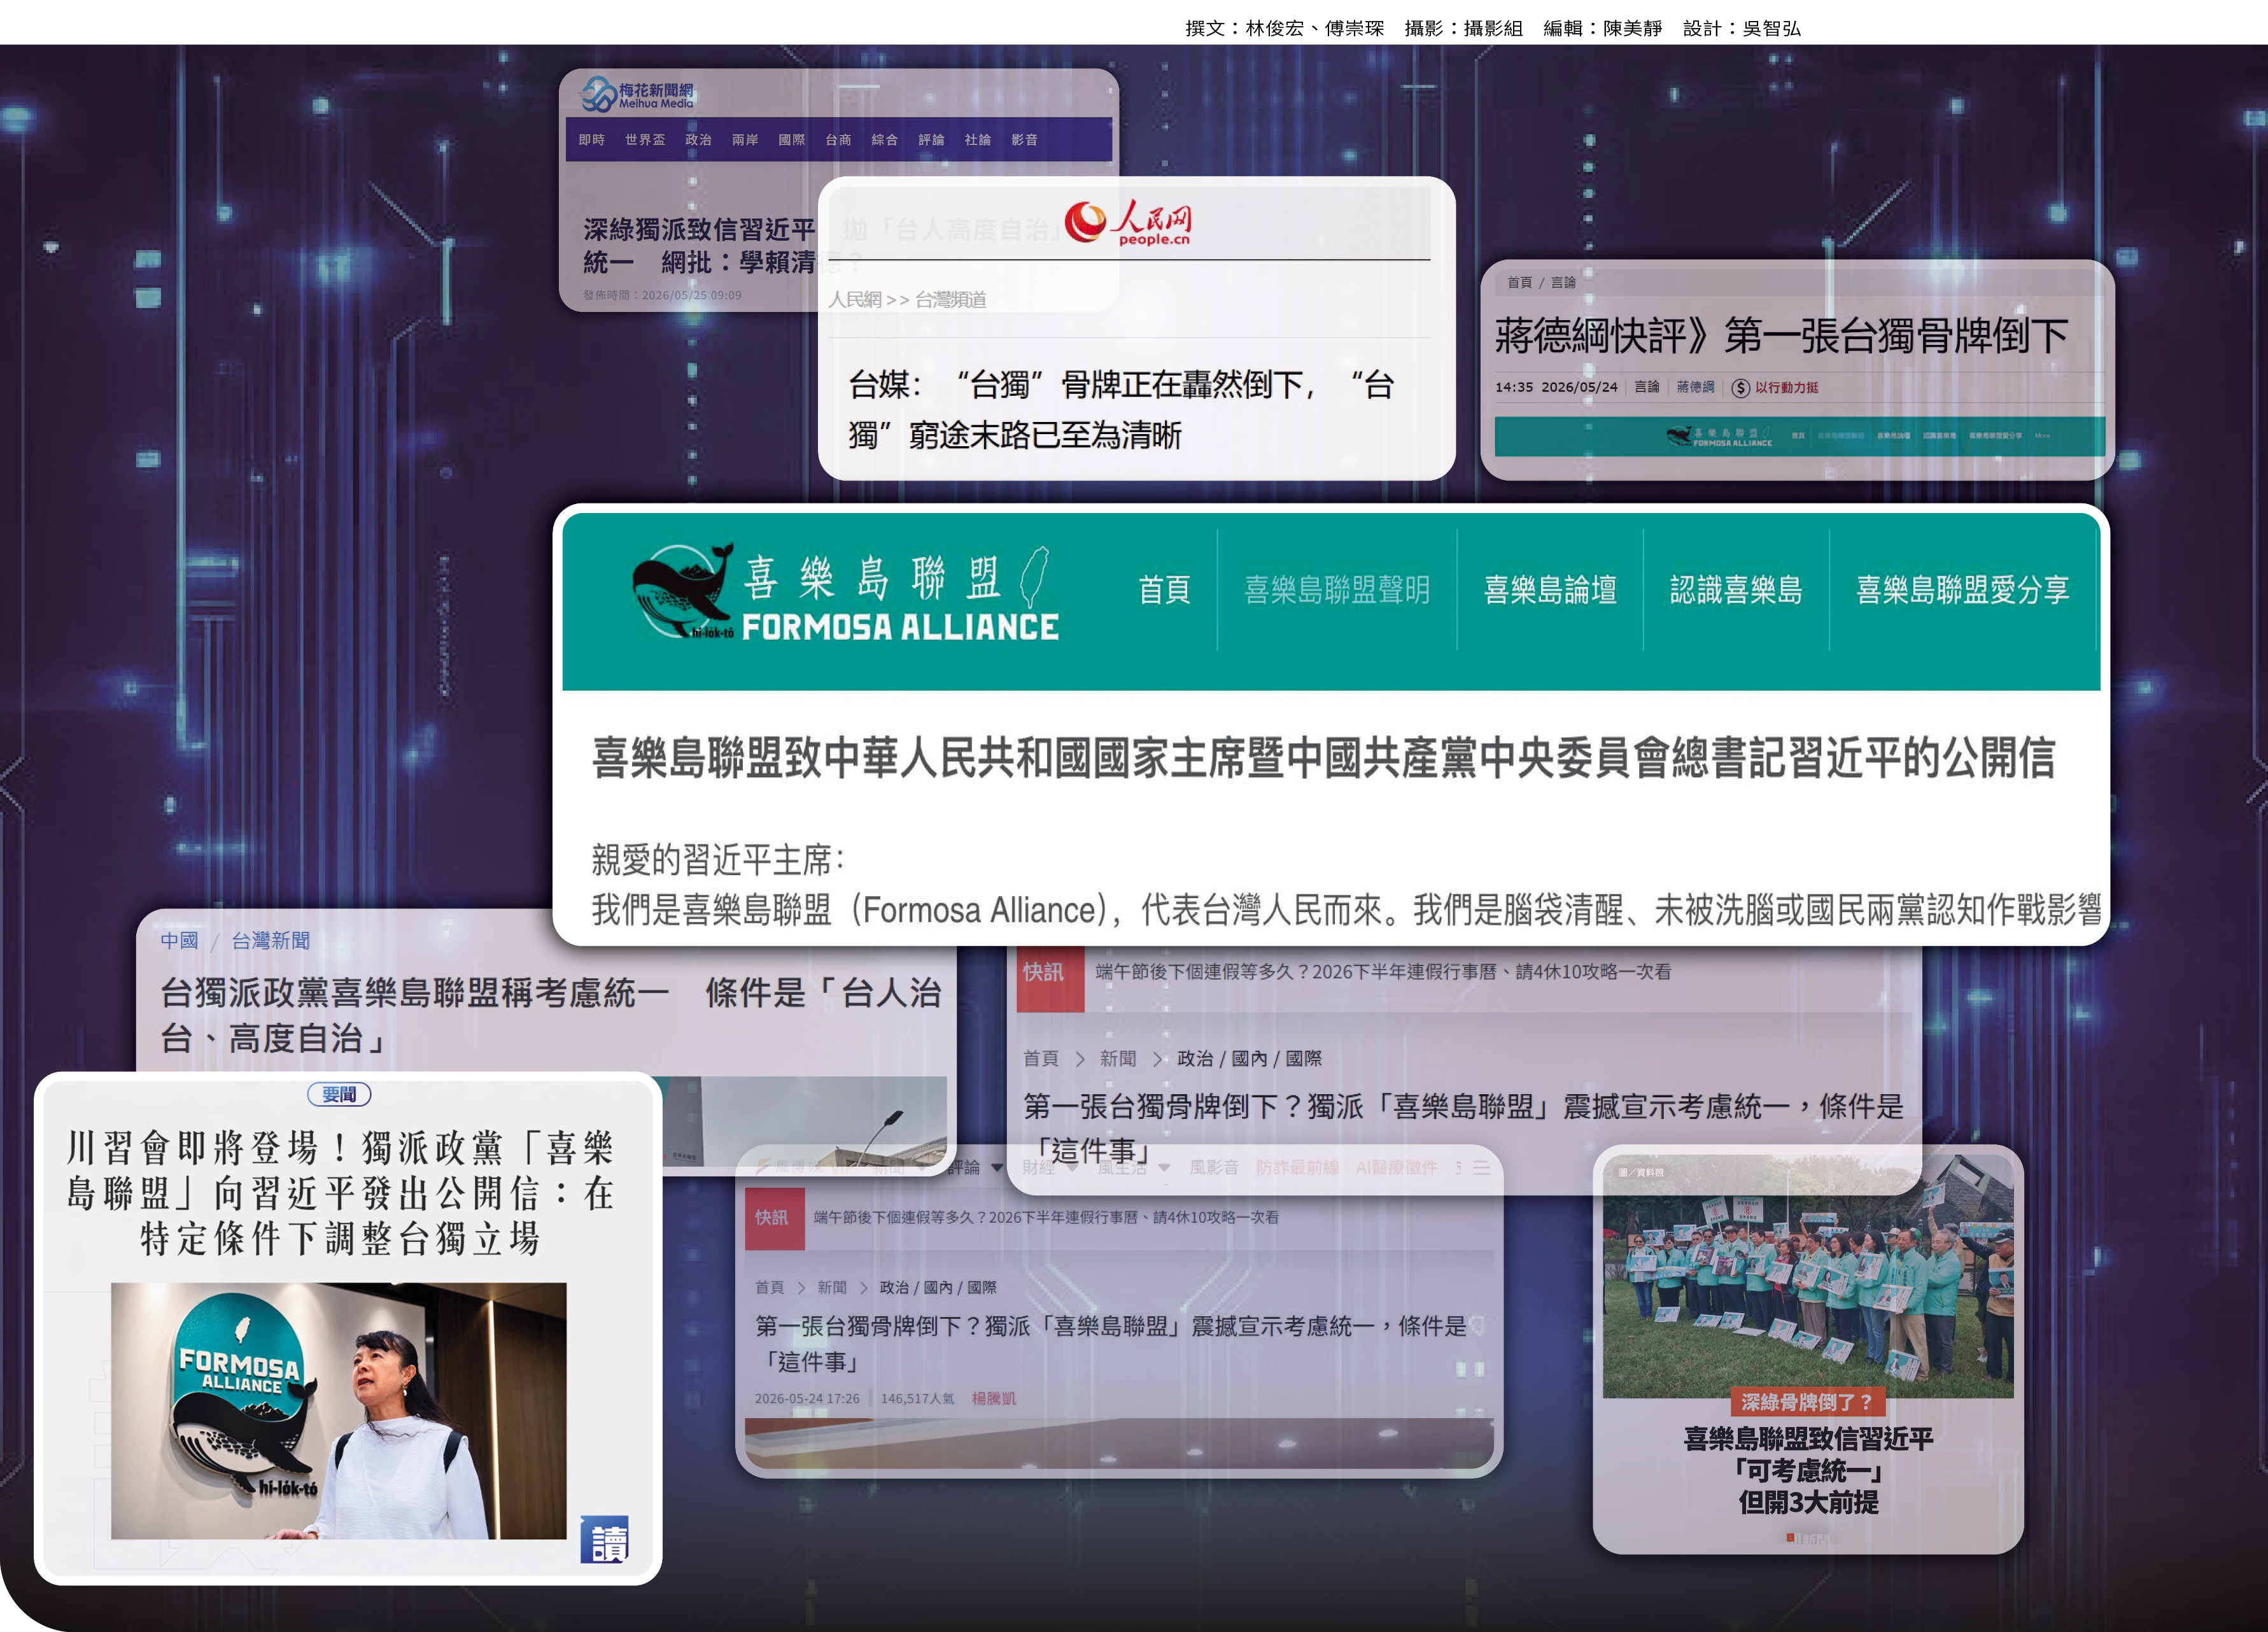Open headline 深綠獨派致信習近平

coord(701,246)
